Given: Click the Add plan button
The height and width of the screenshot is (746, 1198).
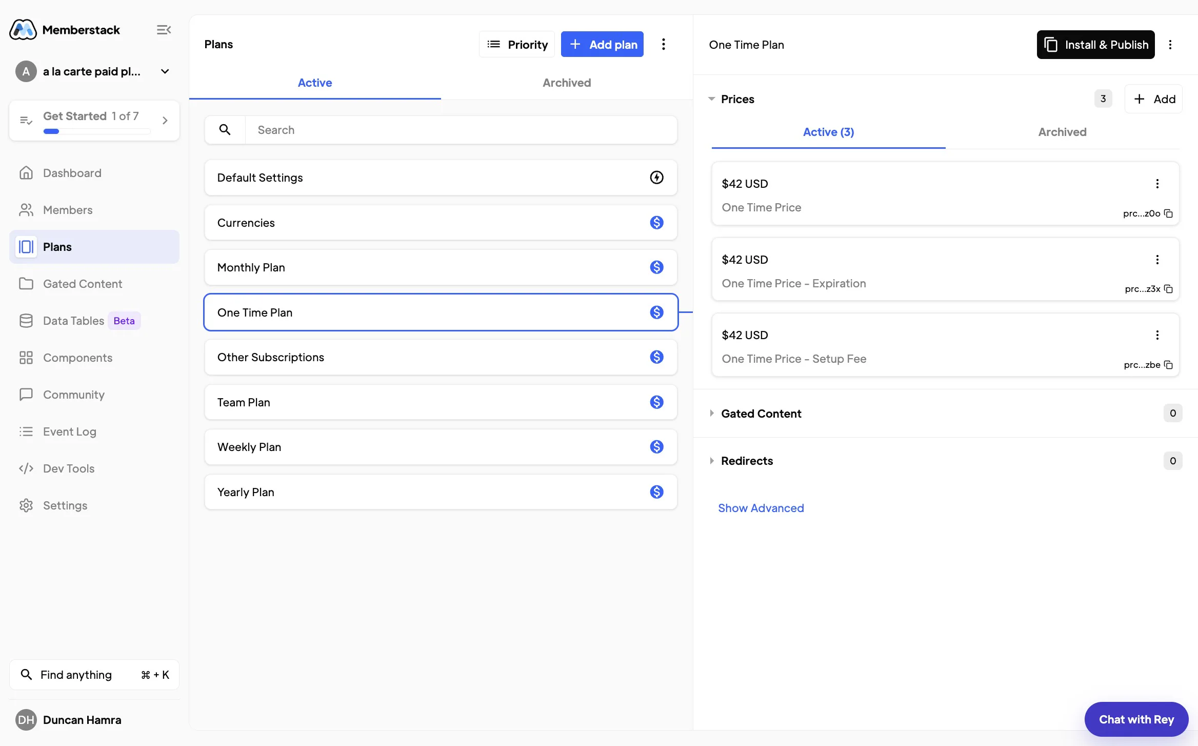Looking at the screenshot, I should (x=602, y=44).
